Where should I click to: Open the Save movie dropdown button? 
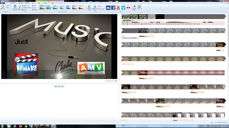coord(135,8)
